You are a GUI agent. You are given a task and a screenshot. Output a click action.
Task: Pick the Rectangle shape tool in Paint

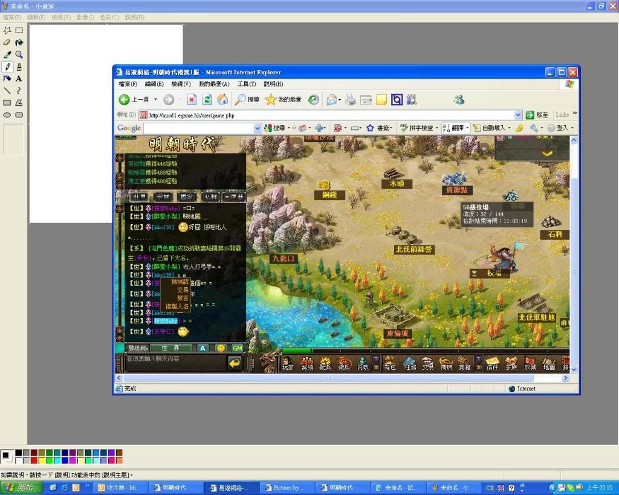tap(7, 103)
